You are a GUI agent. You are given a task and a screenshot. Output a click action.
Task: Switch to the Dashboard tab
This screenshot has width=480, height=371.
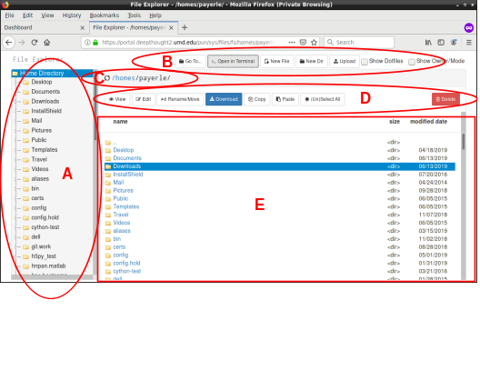click(x=43, y=27)
